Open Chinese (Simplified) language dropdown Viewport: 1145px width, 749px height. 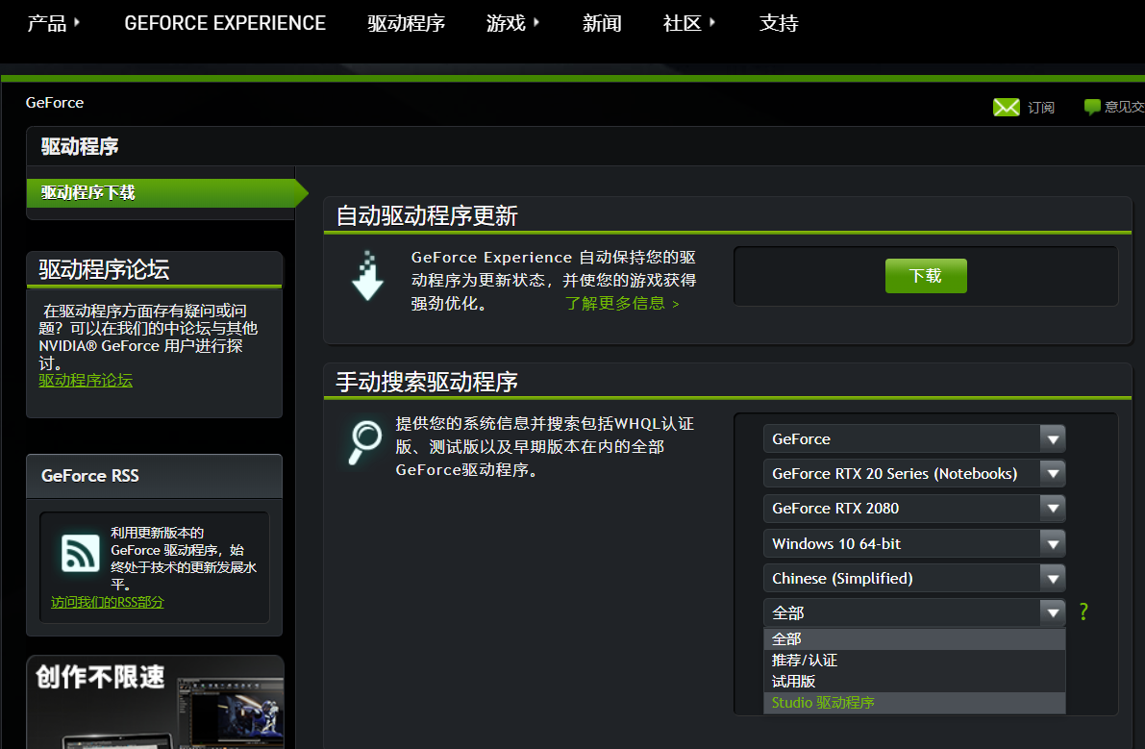tap(914, 578)
